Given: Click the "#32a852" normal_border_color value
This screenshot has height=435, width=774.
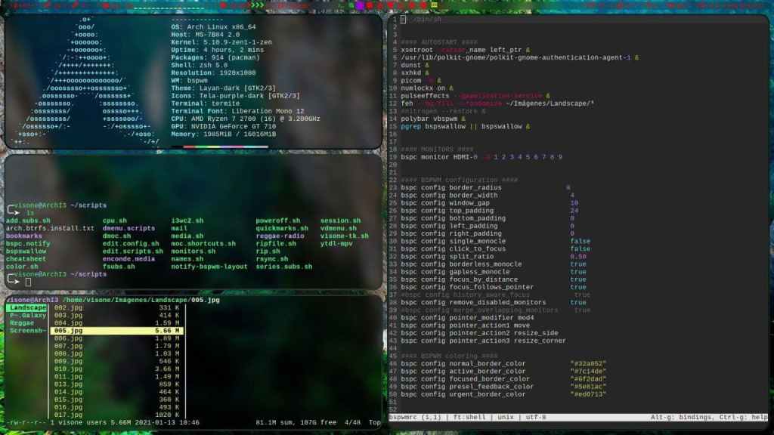Looking at the screenshot, I should (x=588, y=363).
